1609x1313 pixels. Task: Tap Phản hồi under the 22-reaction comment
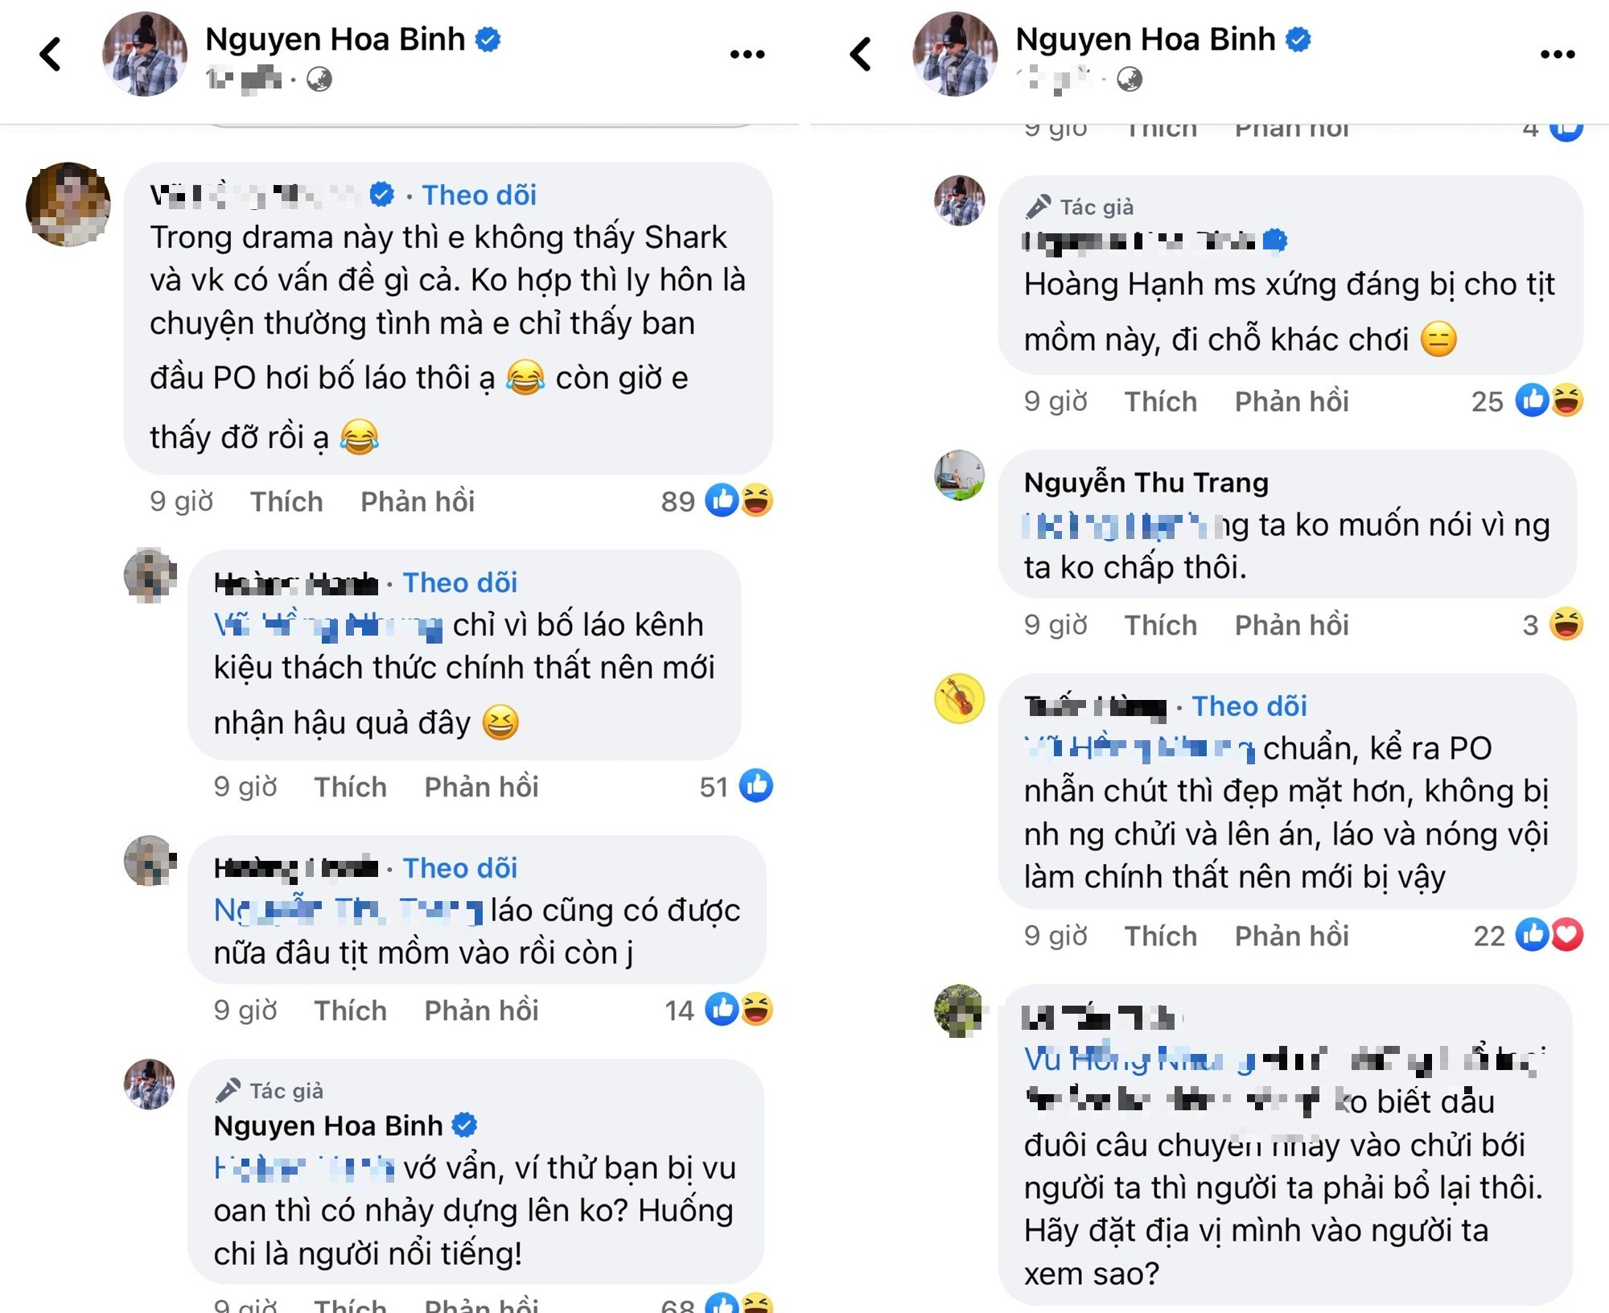coord(1291,936)
